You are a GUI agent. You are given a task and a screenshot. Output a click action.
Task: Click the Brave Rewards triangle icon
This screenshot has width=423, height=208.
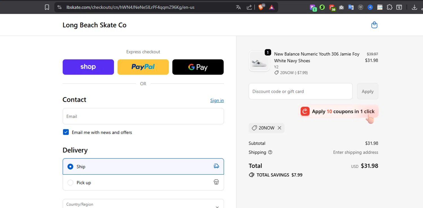point(272,7)
